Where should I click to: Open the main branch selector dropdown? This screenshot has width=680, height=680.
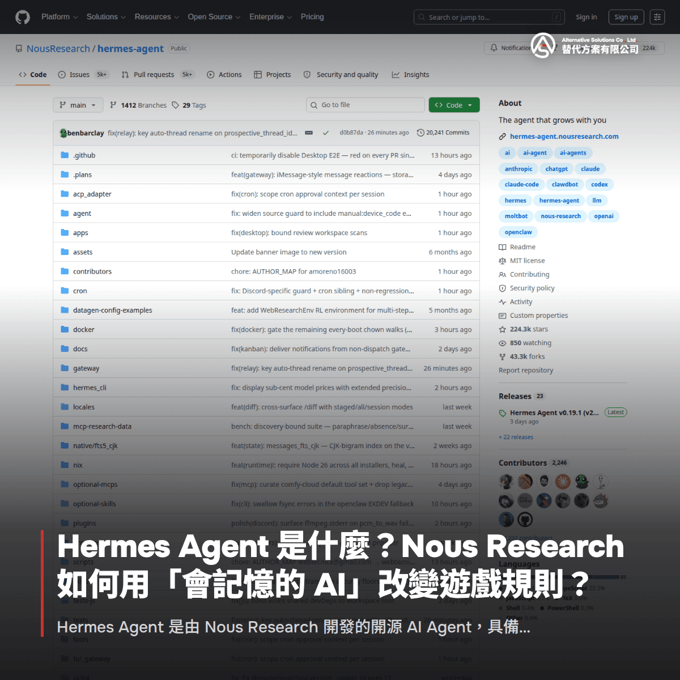(x=78, y=105)
